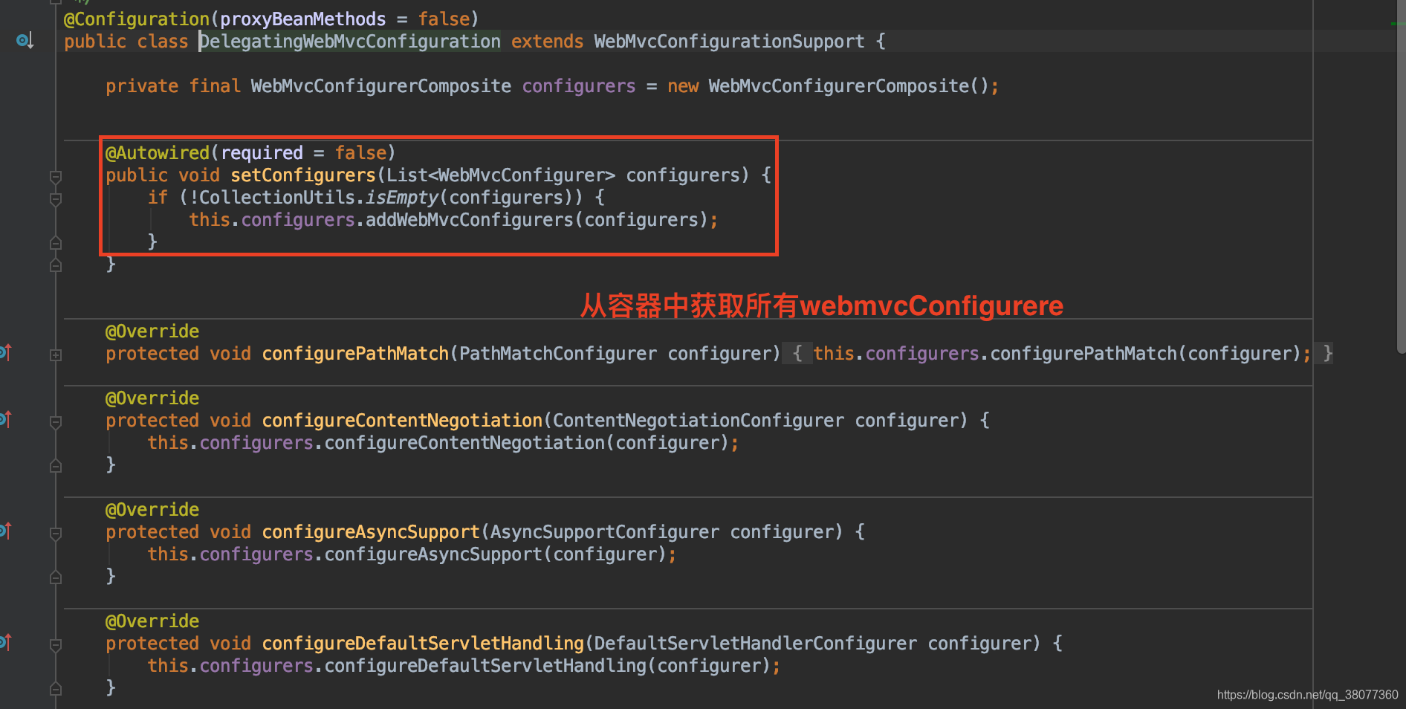Click the configurePathMatch method declaration name

pyautogui.click(x=355, y=354)
